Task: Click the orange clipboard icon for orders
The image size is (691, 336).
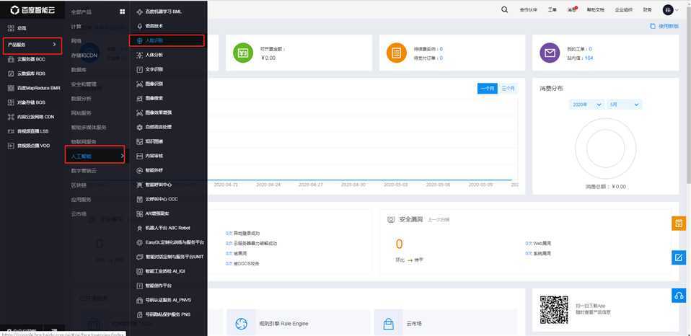Action: [396, 53]
